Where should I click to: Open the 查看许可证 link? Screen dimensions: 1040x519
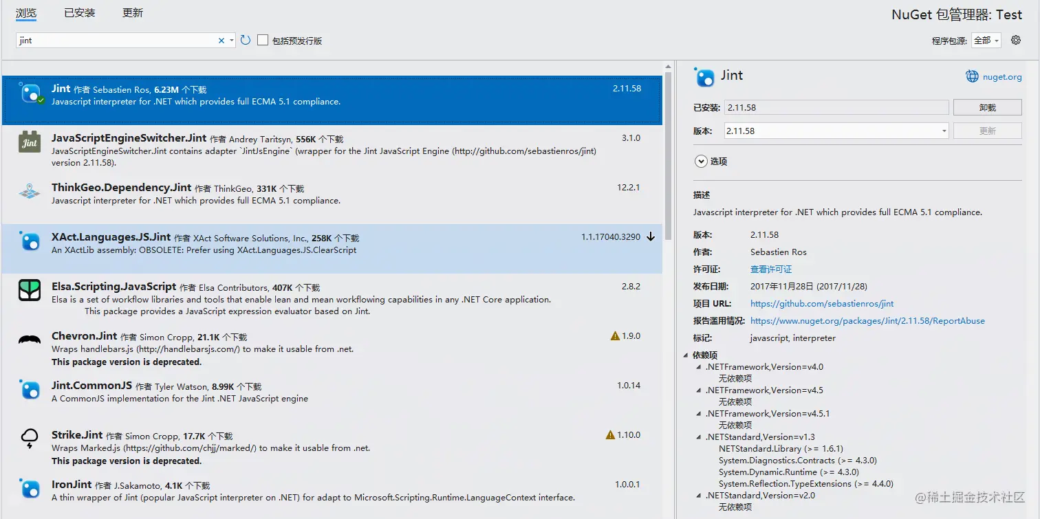(771, 269)
